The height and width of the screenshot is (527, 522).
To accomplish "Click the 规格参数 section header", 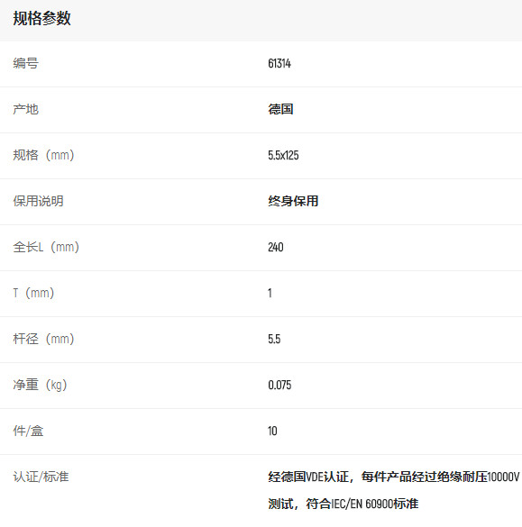I will [41, 19].
